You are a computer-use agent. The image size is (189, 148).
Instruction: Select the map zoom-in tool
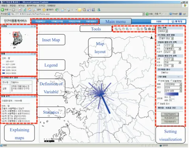coord(116,29)
